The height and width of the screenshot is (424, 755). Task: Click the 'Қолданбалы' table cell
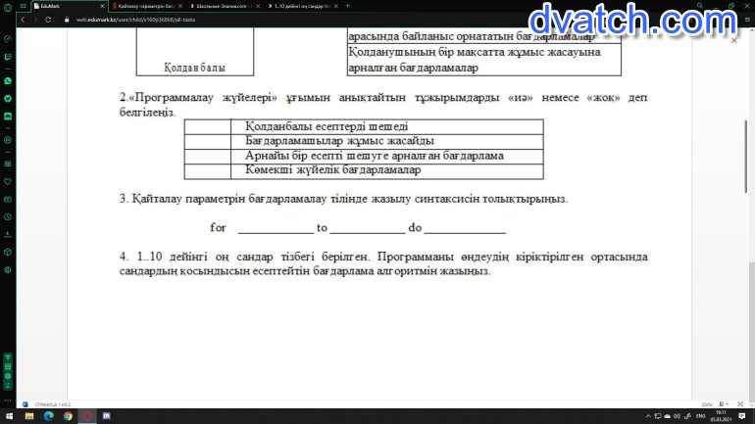195,52
